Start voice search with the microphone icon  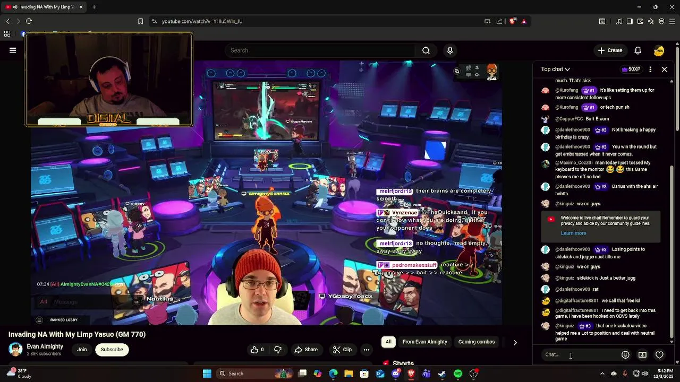[x=450, y=50]
